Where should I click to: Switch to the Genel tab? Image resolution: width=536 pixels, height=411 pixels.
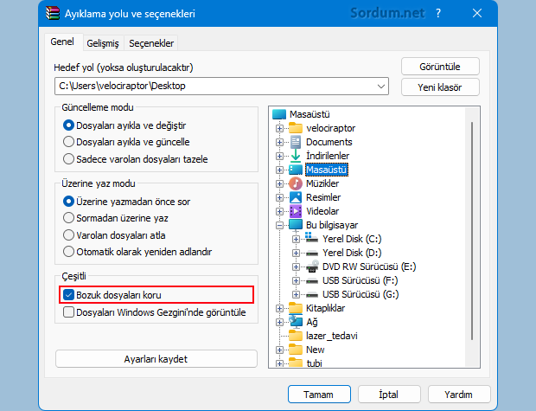pos(62,42)
